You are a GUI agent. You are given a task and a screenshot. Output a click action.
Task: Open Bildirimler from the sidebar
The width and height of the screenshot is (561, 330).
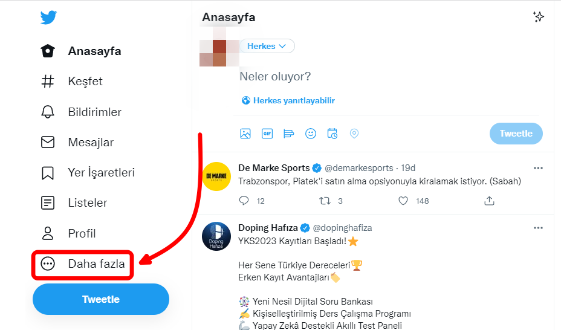(94, 112)
